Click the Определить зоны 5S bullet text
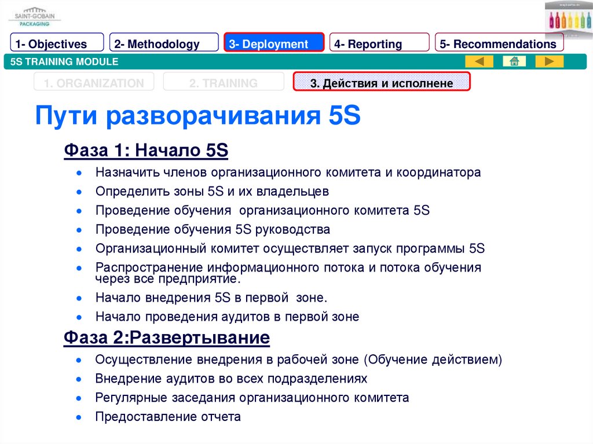 [212, 191]
